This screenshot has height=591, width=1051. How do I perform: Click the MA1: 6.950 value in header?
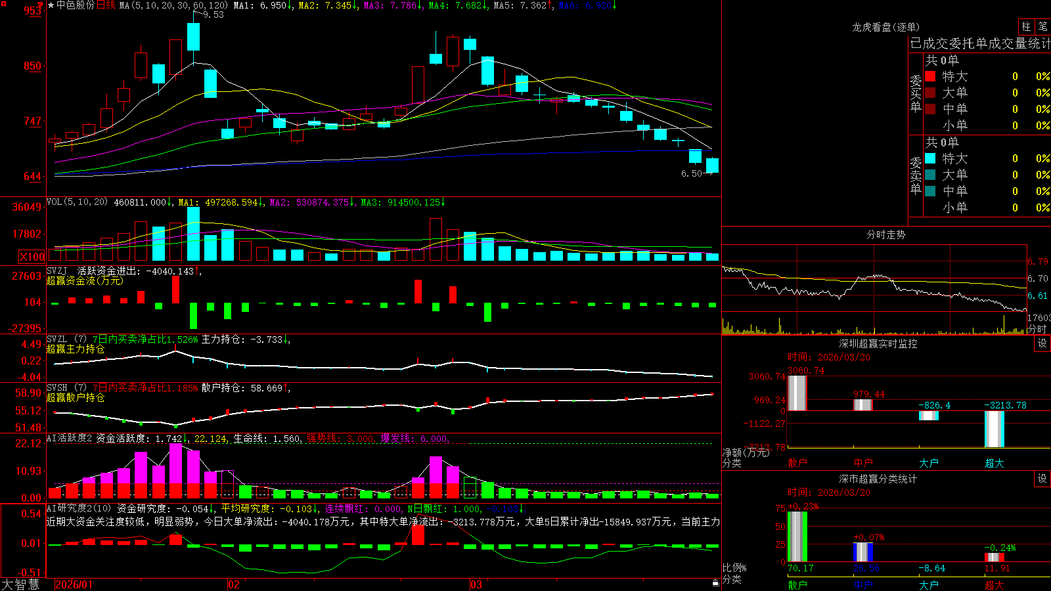coord(263,5)
